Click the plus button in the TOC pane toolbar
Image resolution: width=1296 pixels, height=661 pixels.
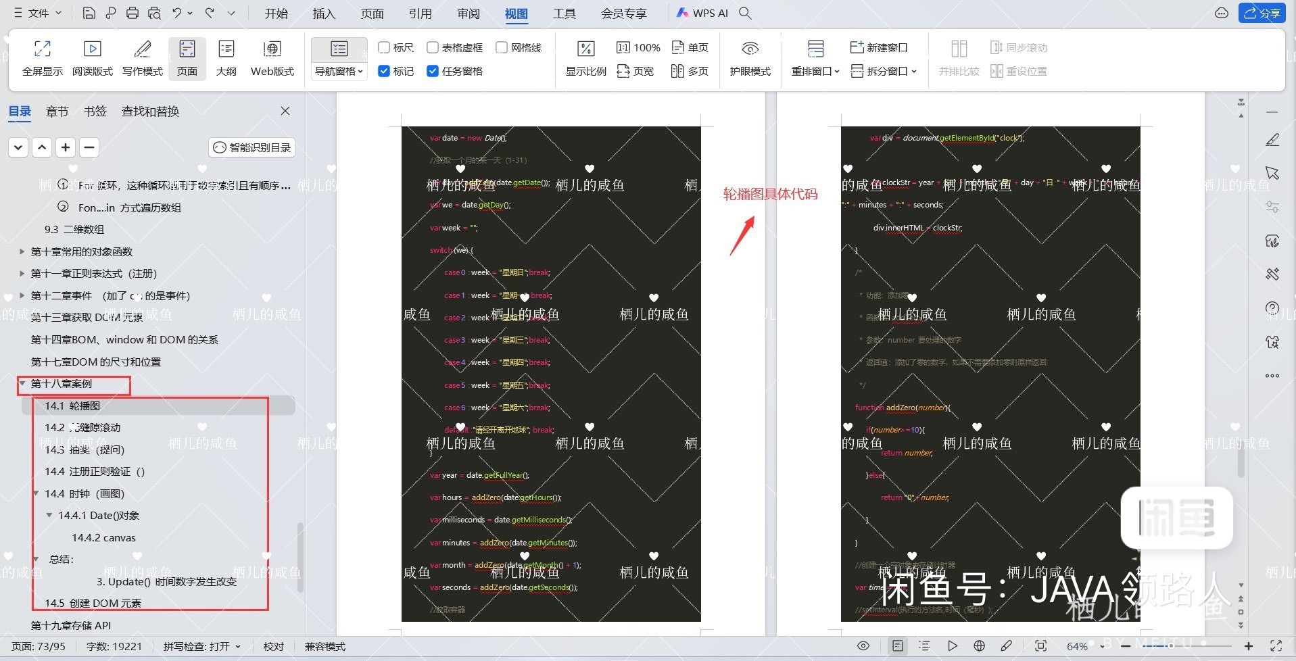pyautogui.click(x=66, y=147)
